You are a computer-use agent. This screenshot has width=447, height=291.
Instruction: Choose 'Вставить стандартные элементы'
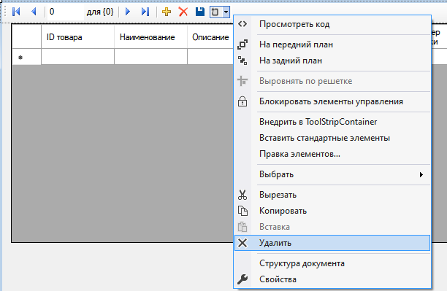click(x=332, y=138)
